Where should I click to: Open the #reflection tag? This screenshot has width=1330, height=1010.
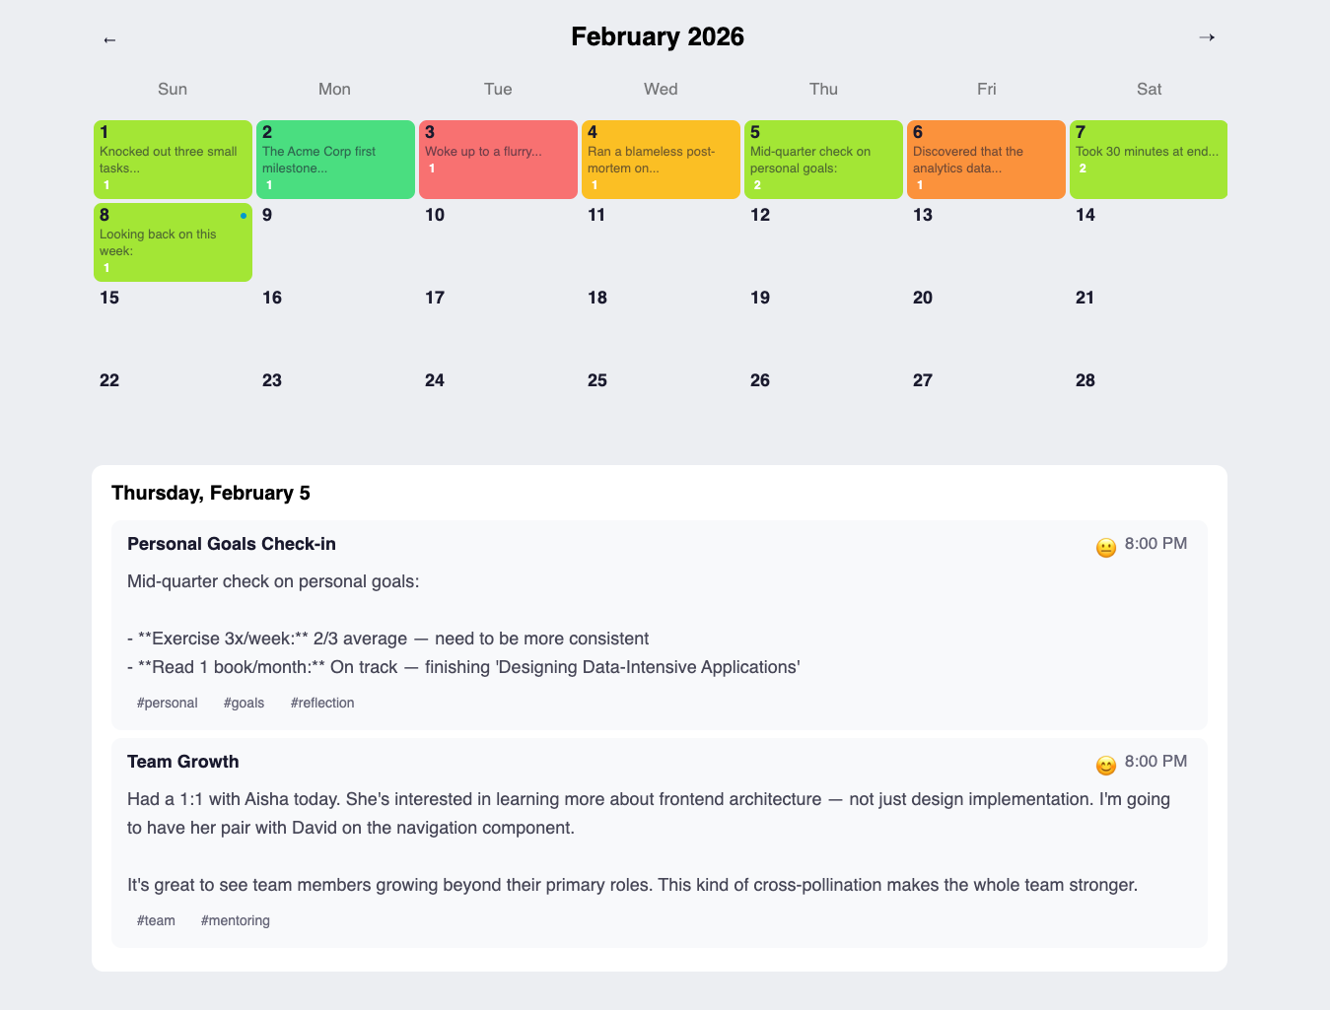(x=322, y=703)
